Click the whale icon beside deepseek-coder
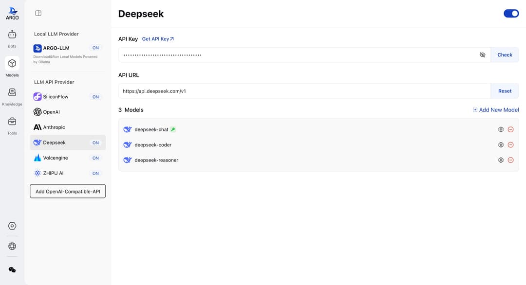The height and width of the screenshot is (285, 526). click(x=128, y=144)
